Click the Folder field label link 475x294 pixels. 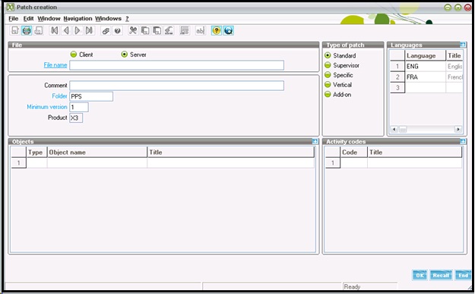[x=59, y=96]
